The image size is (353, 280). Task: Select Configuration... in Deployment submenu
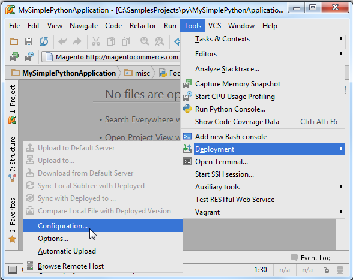(103, 226)
